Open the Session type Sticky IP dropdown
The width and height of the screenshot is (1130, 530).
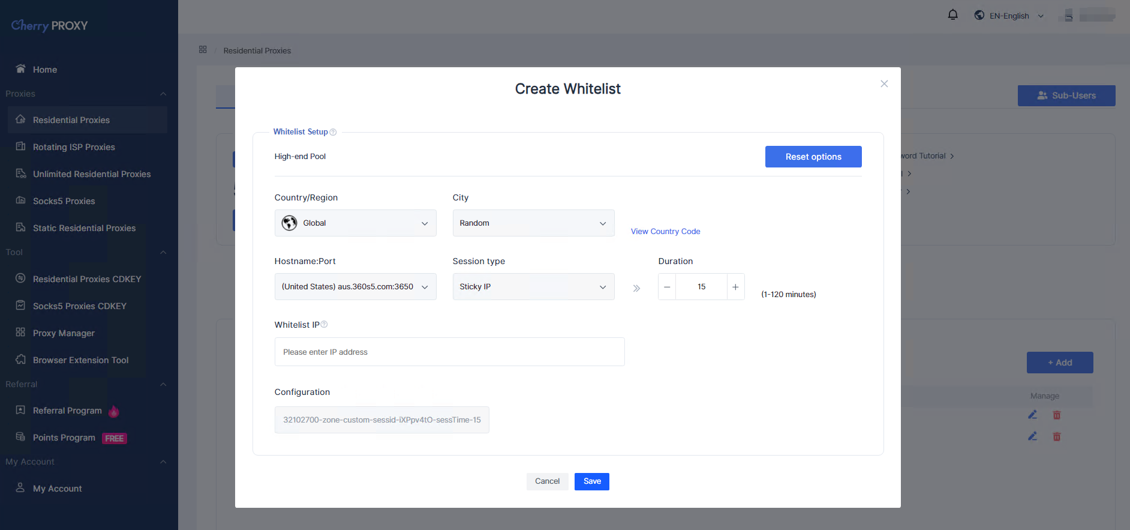pos(533,287)
